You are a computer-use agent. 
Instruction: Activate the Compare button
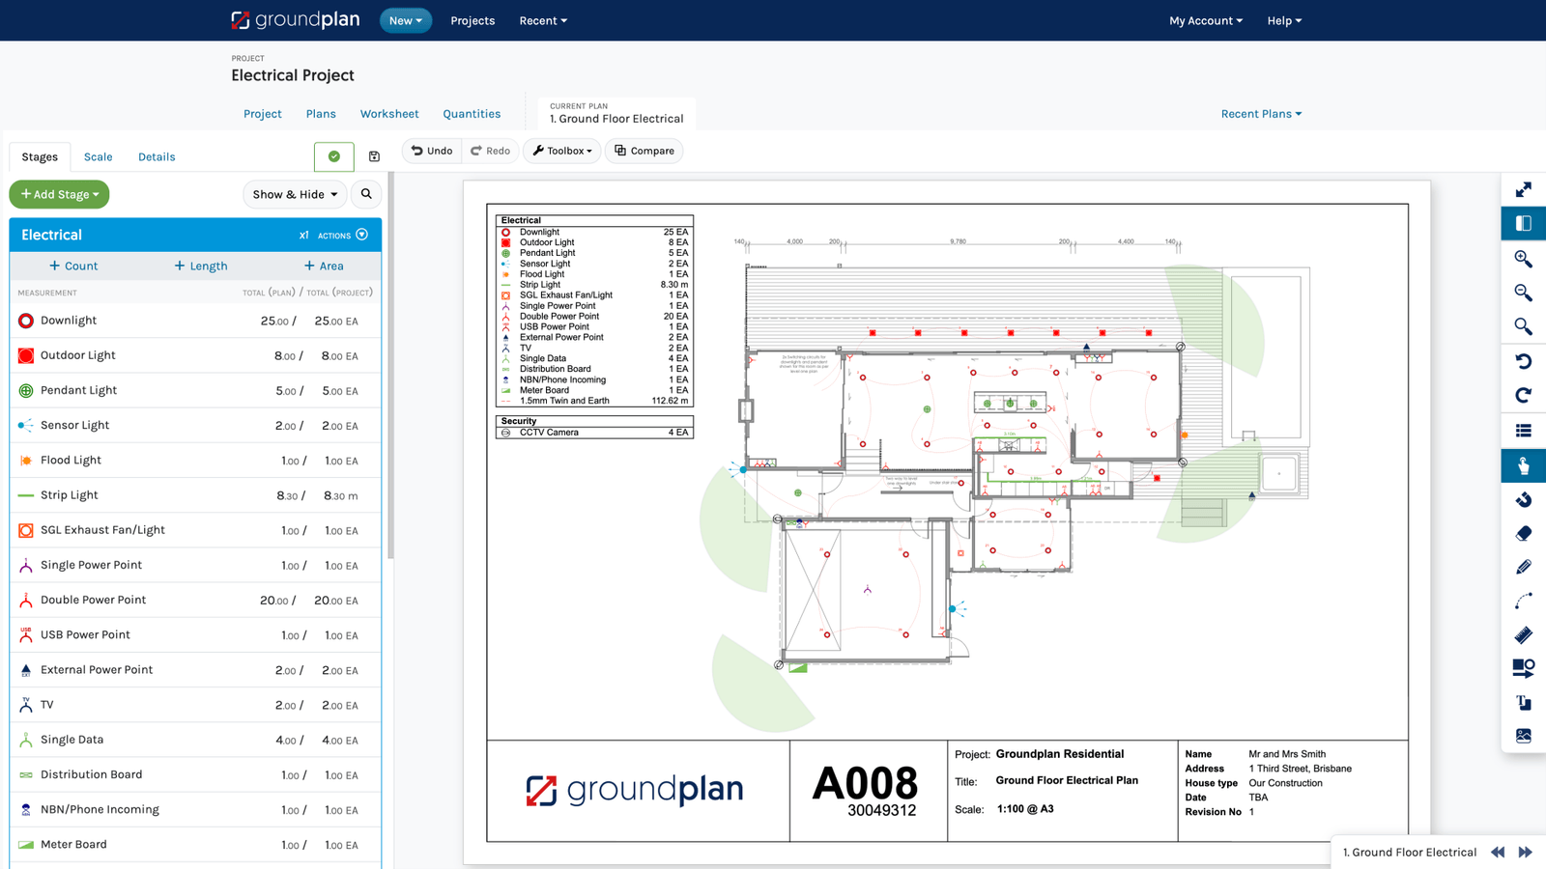pyautogui.click(x=644, y=151)
